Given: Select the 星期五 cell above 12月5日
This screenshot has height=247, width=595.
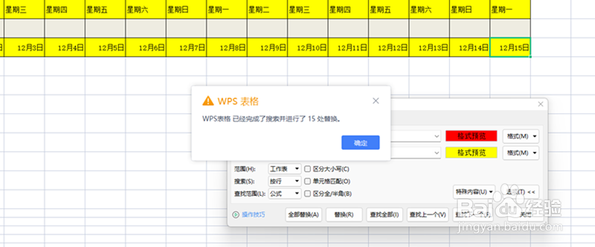Looking at the screenshot, I should click(105, 9).
